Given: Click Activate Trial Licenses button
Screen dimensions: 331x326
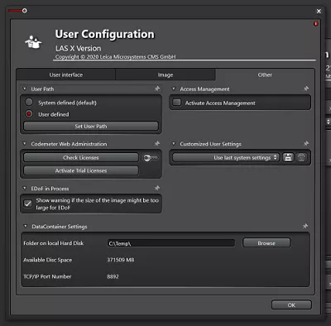Looking at the screenshot, I should tap(81, 170).
